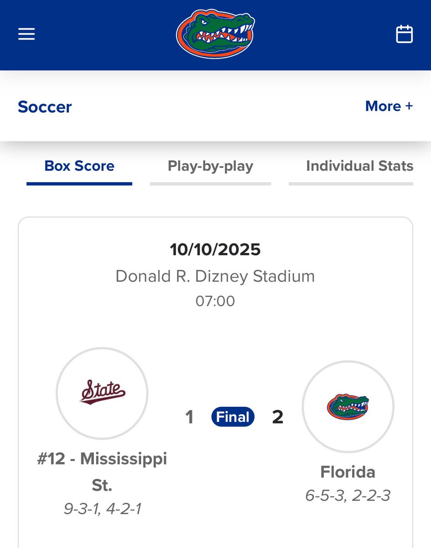The height and width of the screenshot is (548, 431).
Task: Click the Florida Gators header logo
Action: tap(215, 35)
